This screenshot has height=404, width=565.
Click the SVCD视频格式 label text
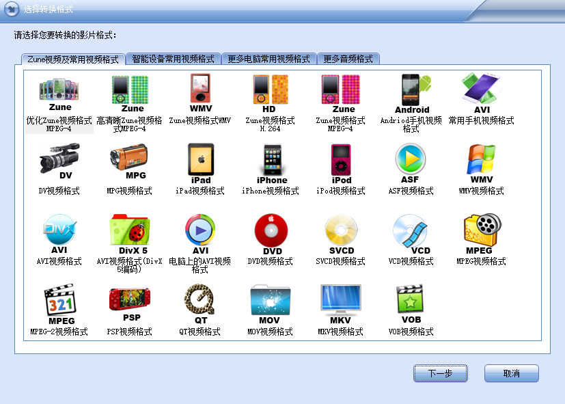pos(340,261)
